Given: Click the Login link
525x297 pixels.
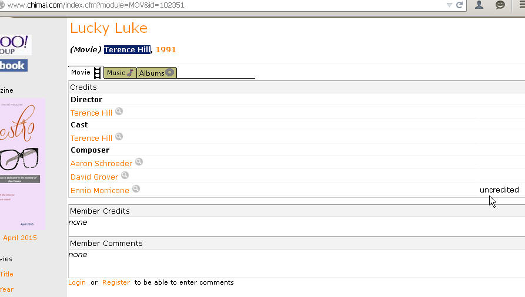Looking at the screenshot, I should (x=77, y=282).
